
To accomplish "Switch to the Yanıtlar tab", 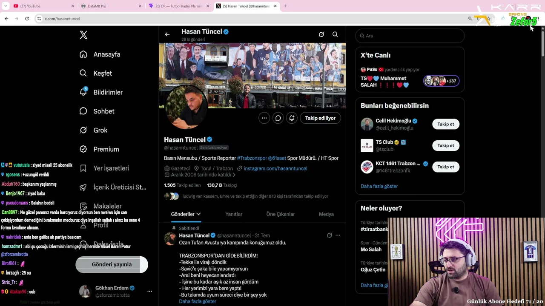I will (234, 214).
